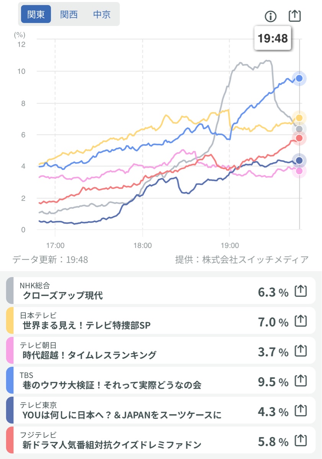Screen dimensions: 322x459
Task: Click the フジテレビ red data point on chart
Action: 299,138
